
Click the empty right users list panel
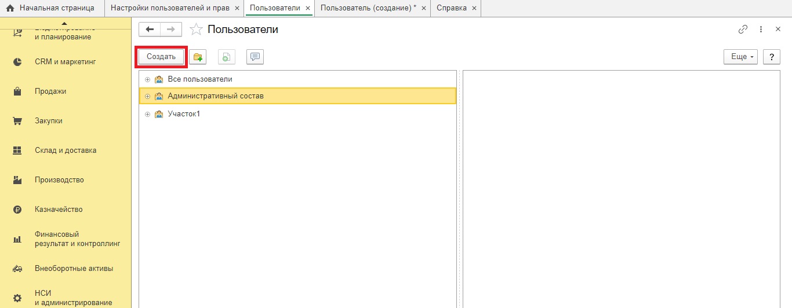(622, 189)
